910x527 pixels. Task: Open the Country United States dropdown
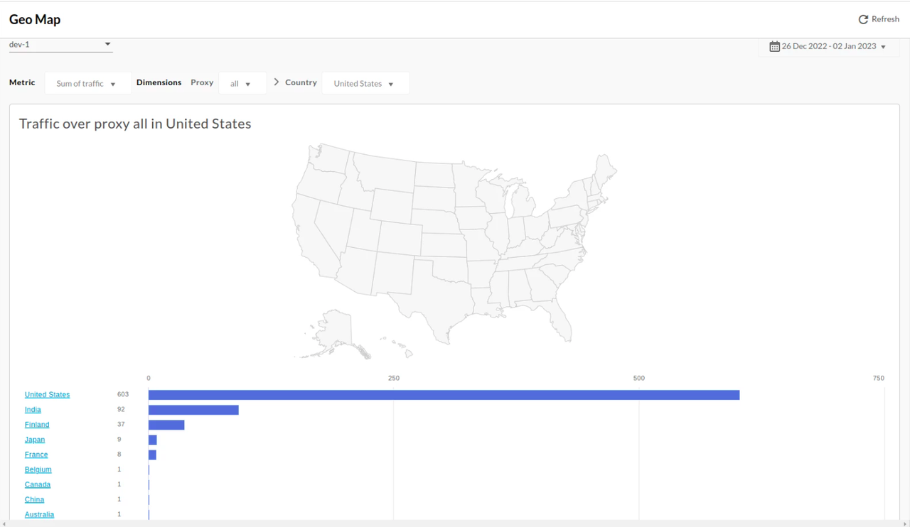365,84
